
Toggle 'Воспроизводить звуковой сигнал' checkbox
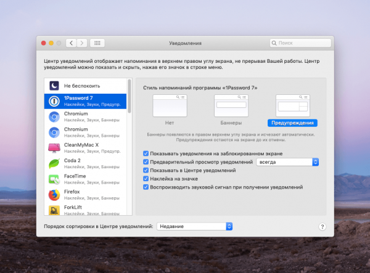146,187
